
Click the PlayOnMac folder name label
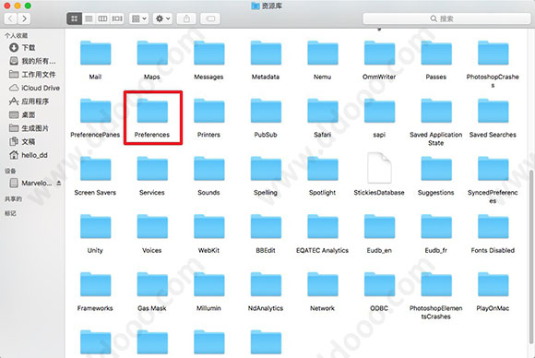[493, 308]
